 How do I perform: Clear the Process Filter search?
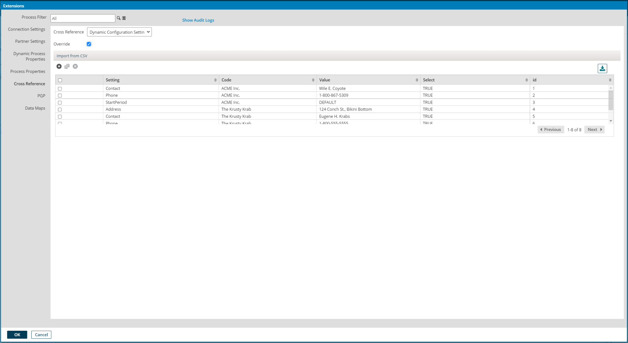(x=124, y=18)
